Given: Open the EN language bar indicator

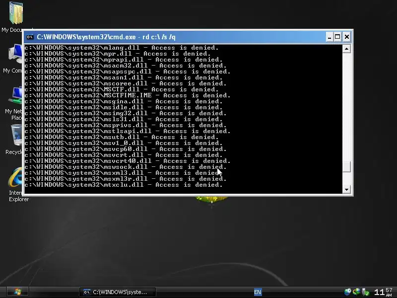Looking at the screenshot, I should click(258, 292).
